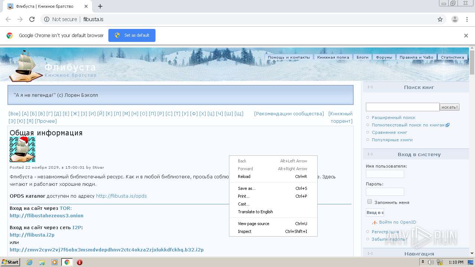Focus the Имя пользователя field
This screenshot has height=267, width=475.
tap(385, 174)
